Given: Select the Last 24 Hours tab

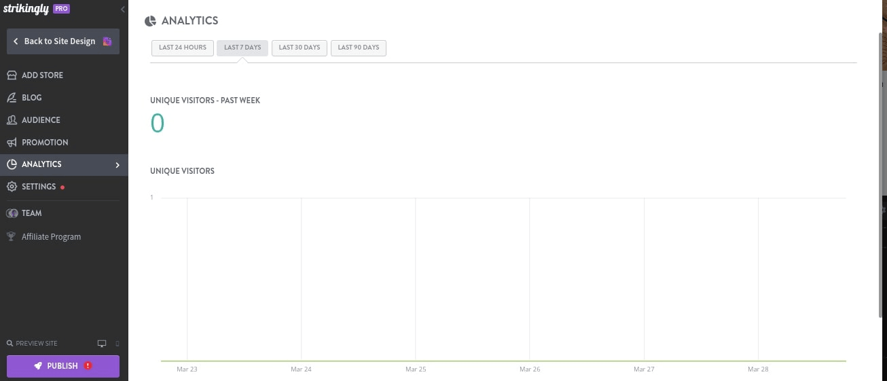Looking at the screenshot, I should coord(183,48).
